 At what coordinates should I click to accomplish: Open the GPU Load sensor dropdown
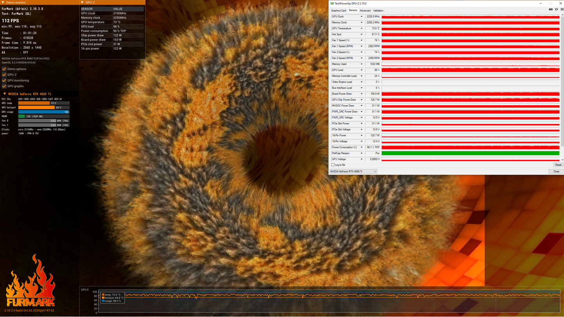362,70
